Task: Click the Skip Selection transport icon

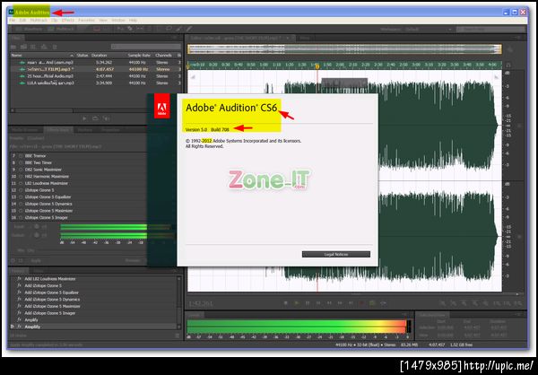Action: click(383, 303)
